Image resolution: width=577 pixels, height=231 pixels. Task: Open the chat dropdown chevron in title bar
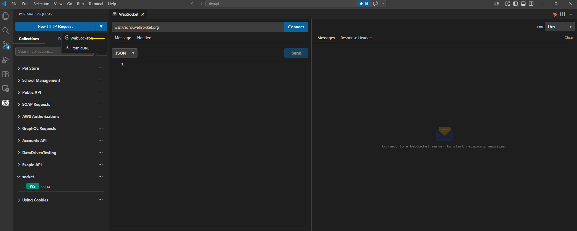pyautogui.click(x=383, y=4)
